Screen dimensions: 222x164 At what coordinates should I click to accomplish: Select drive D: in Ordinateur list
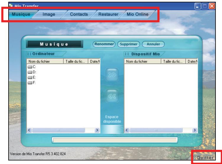pyautogui.click(x=32, y=72)
